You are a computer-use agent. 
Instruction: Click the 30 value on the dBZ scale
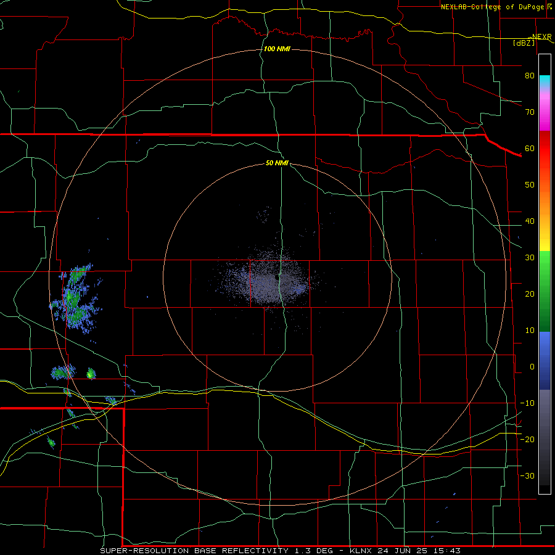click(530, 258)
